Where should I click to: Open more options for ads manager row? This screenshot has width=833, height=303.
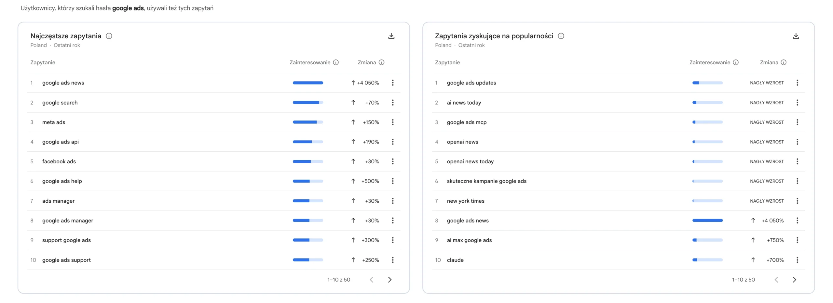(x=393, y=201)
